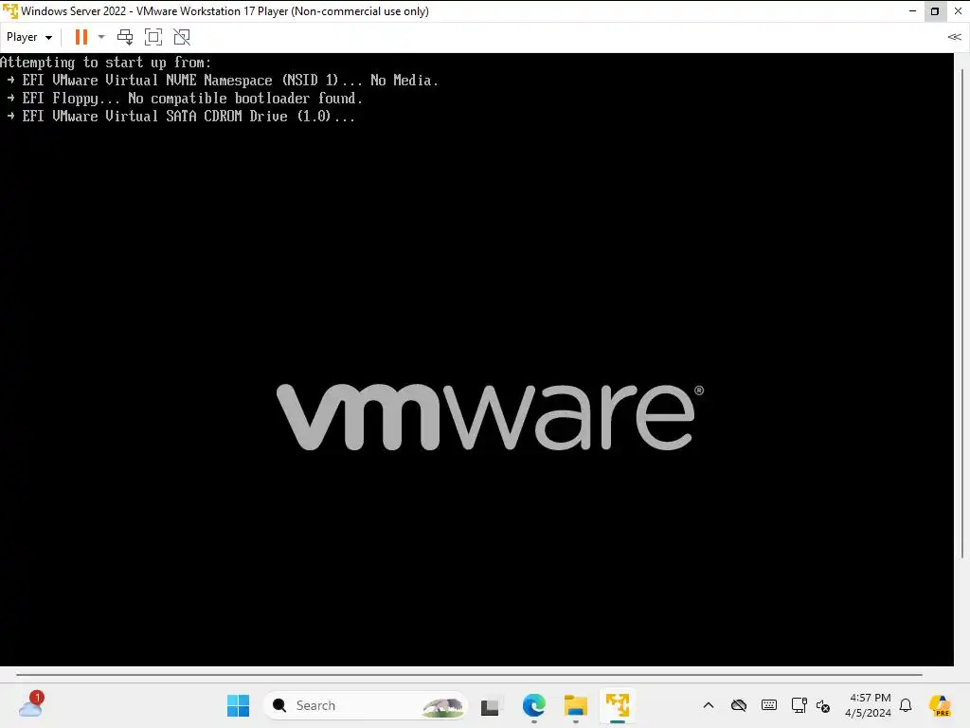Open the Player menu
The height and width of the screenshot is (728, 970).
click(29, 37)
